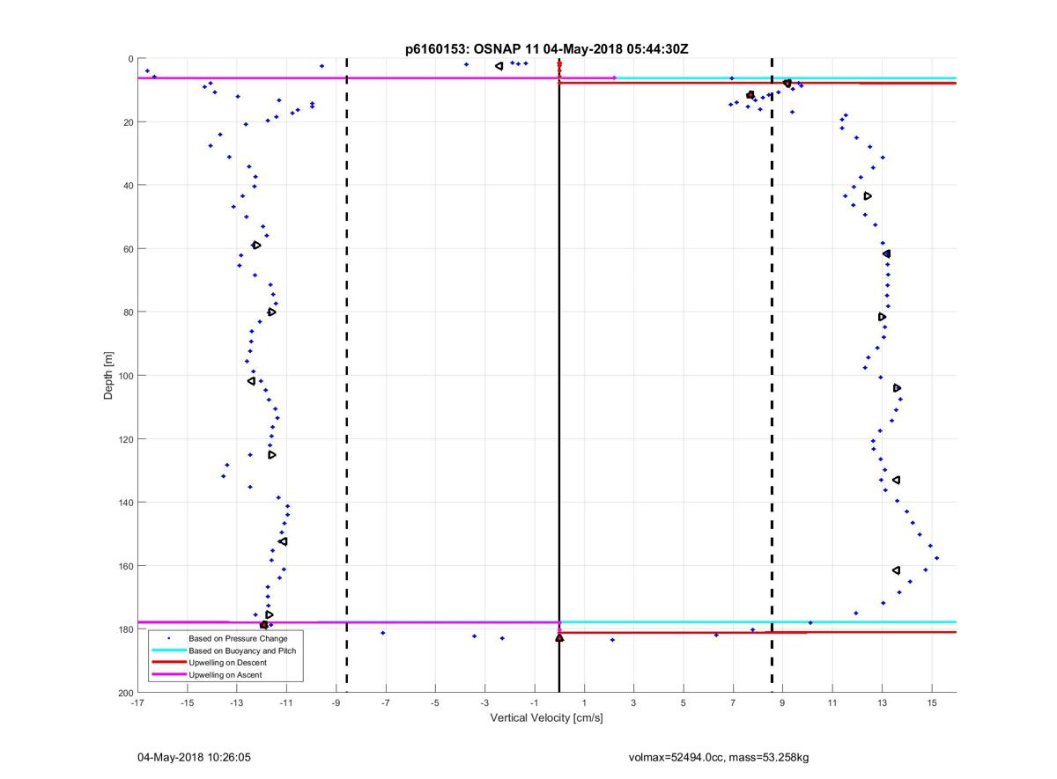The image size is (1057, 779).
Task: Click the solid black vertical zero-velocity line
Action: [x=559, y=376]
